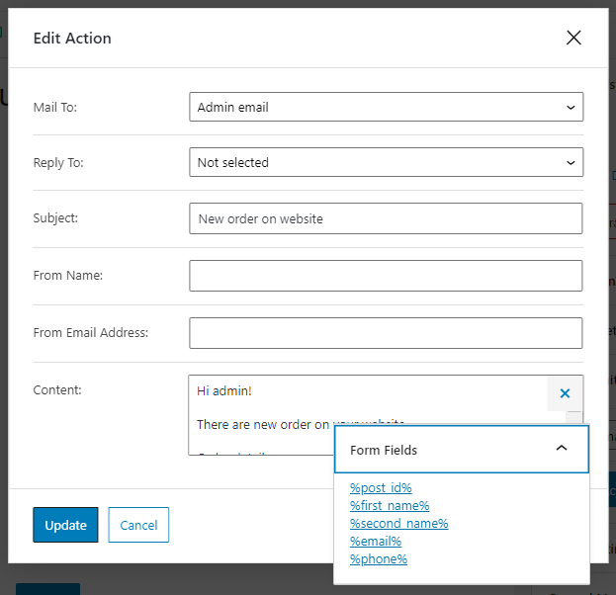
Task: Click the Content area scrollbar
Action: 573,417
